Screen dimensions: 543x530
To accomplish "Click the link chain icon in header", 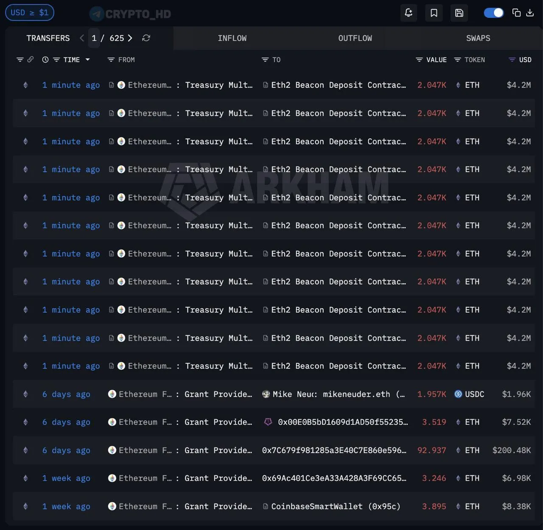I will 31,60.
